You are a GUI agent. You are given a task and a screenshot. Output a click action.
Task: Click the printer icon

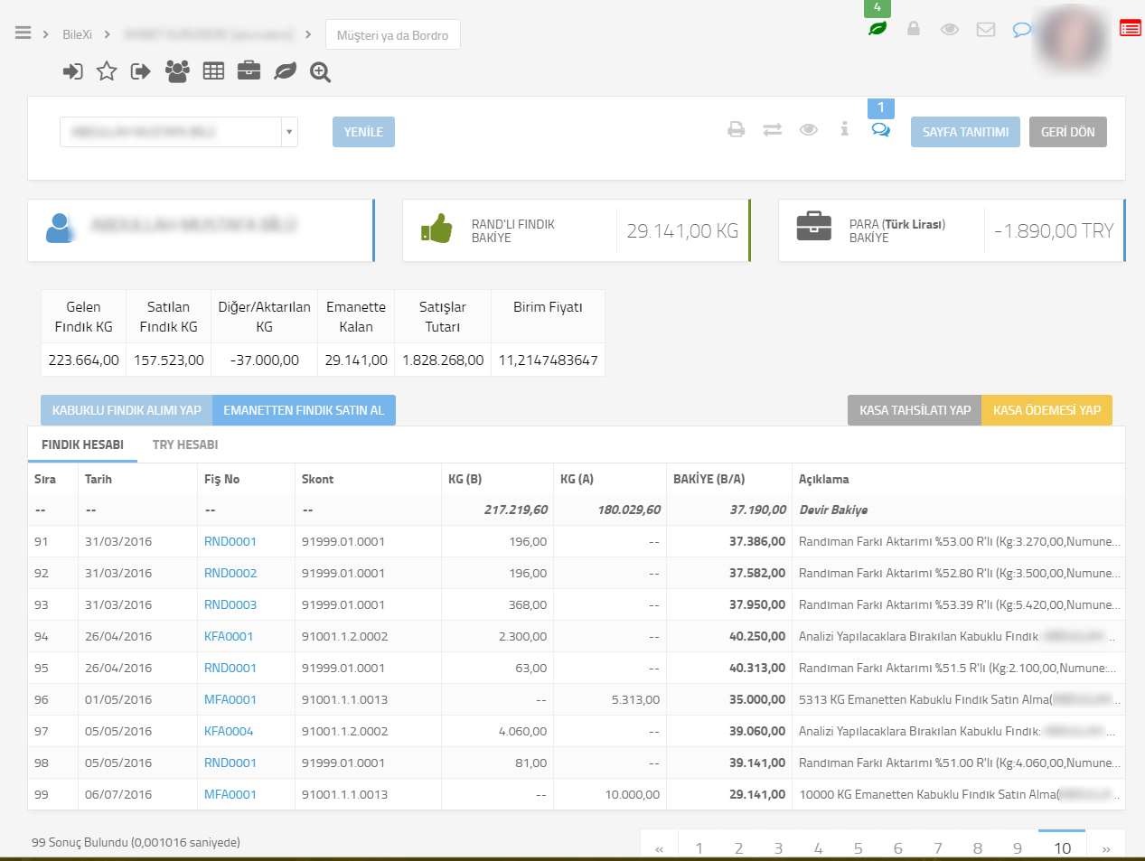pos(737,129)
